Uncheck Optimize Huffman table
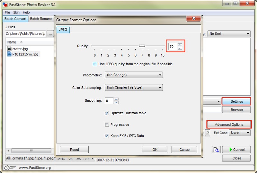Image resolution: width=257 pixels, height=173 pixels. pos(107,113)
